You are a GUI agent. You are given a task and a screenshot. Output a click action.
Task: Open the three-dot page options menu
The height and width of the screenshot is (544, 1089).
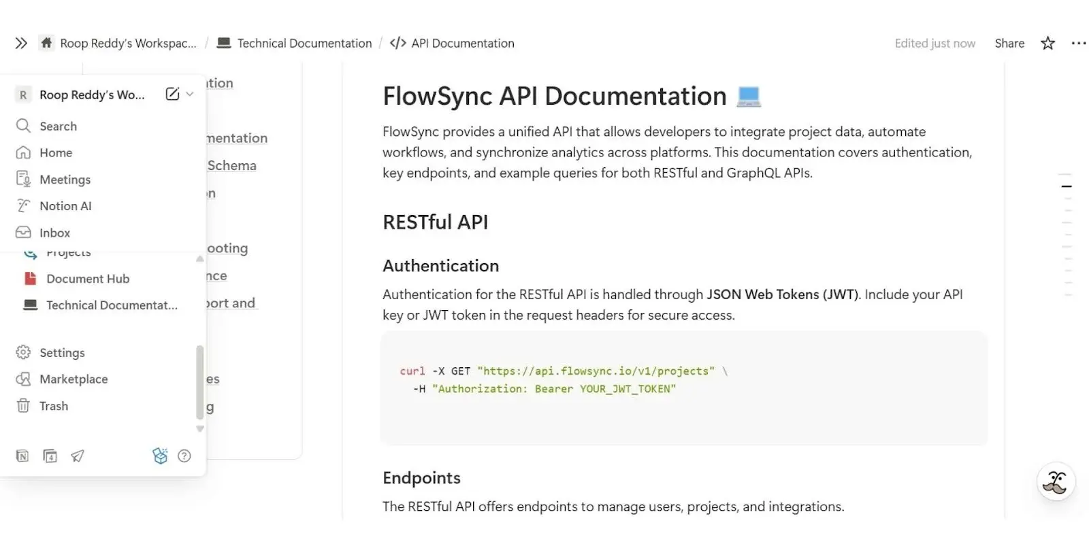(x=1078, y=43)
